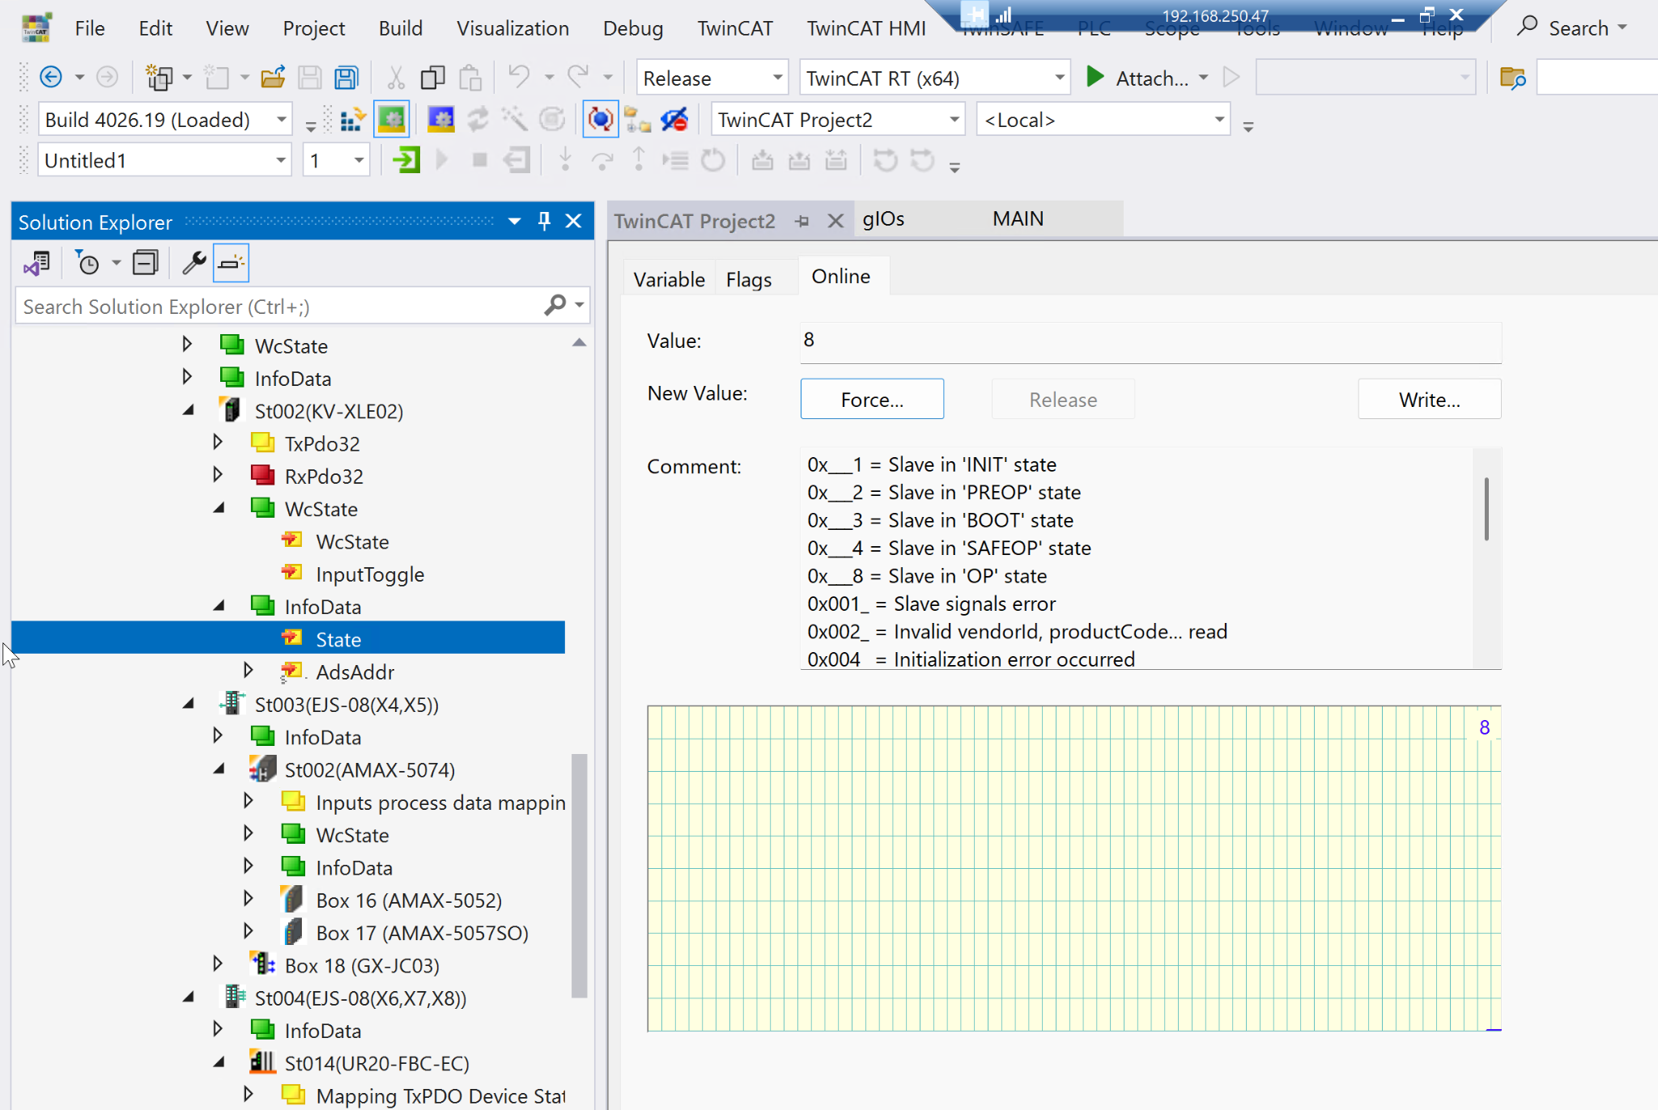1658x1110 pixels.
Task: Open the Debug menu
Action: [632, 28]
